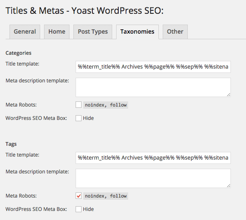Viewport: 246px width, 220px height.
Task: Click 'Meta description template:' label under Tags
Action: point(38,172)
